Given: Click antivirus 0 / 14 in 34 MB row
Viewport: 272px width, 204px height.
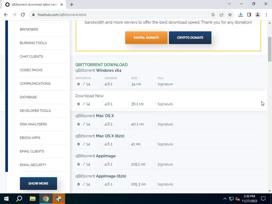Looking at the screenshot, I should click(84, 84).
